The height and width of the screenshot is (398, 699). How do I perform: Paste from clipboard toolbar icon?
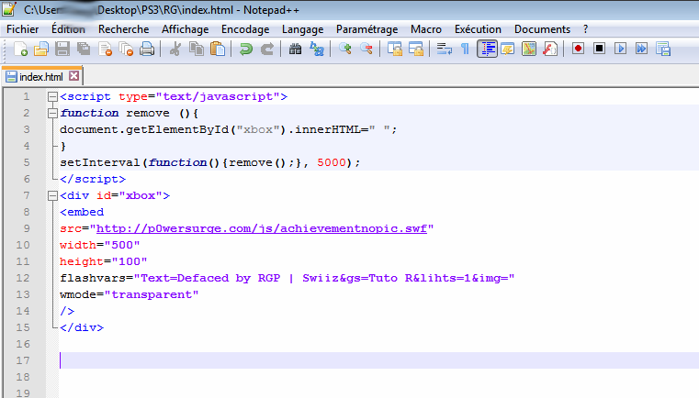coord(218,49)
